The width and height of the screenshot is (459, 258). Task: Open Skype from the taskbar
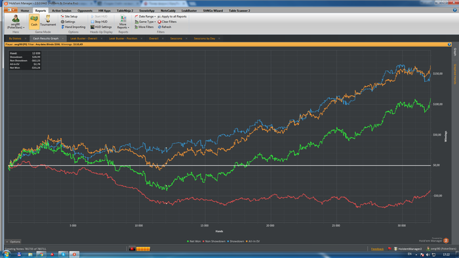(x=63, y=255)
